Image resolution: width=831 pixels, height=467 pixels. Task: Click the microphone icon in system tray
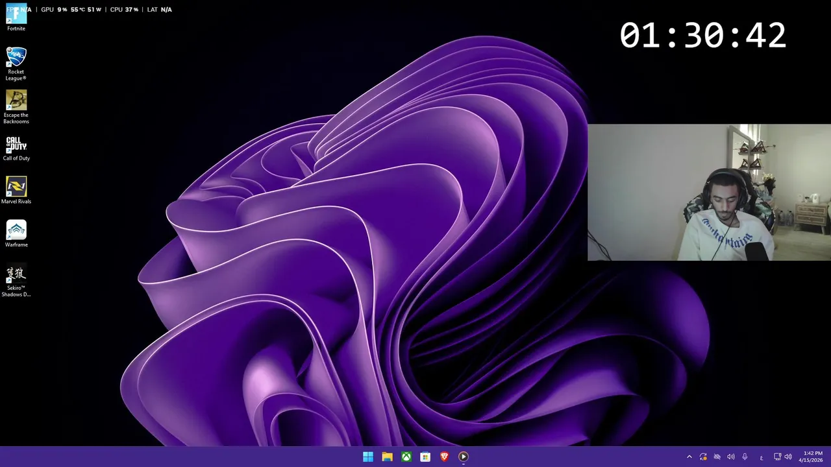pos(745,457)
